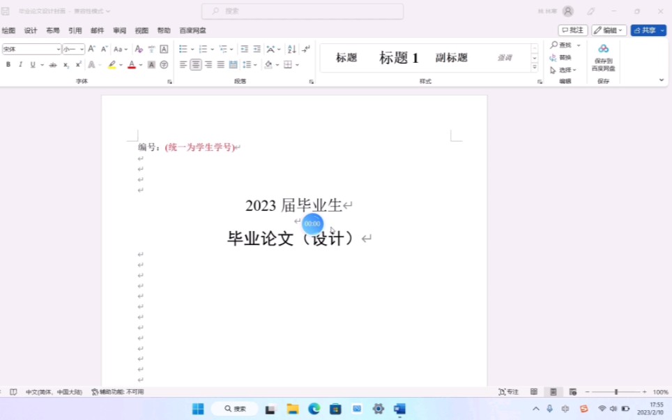Open the font name dropdown

point(31,49)
